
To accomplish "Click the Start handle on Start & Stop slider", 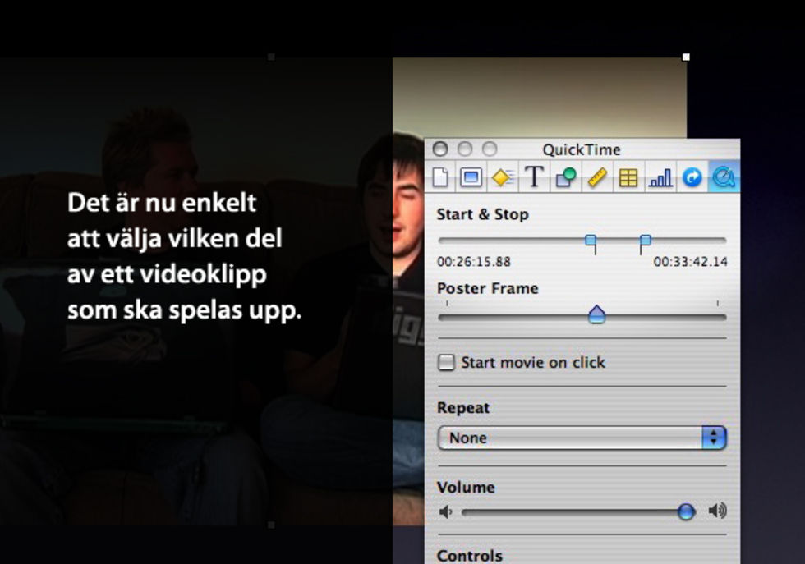I will 591,241.
